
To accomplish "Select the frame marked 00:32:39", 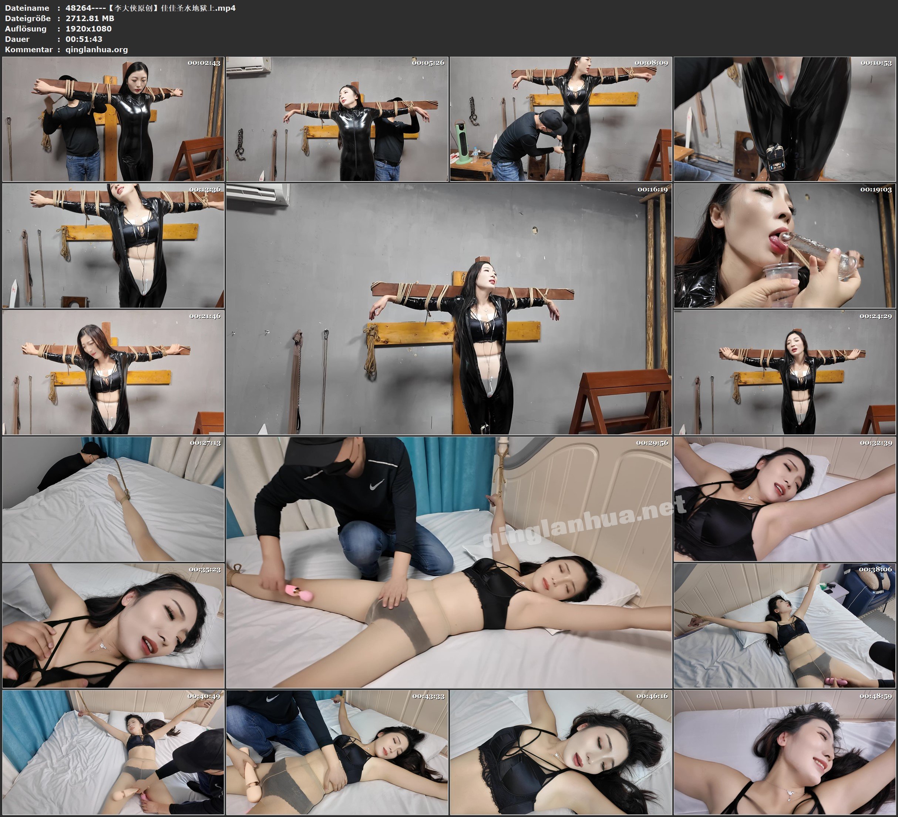I will pos(785,499).
